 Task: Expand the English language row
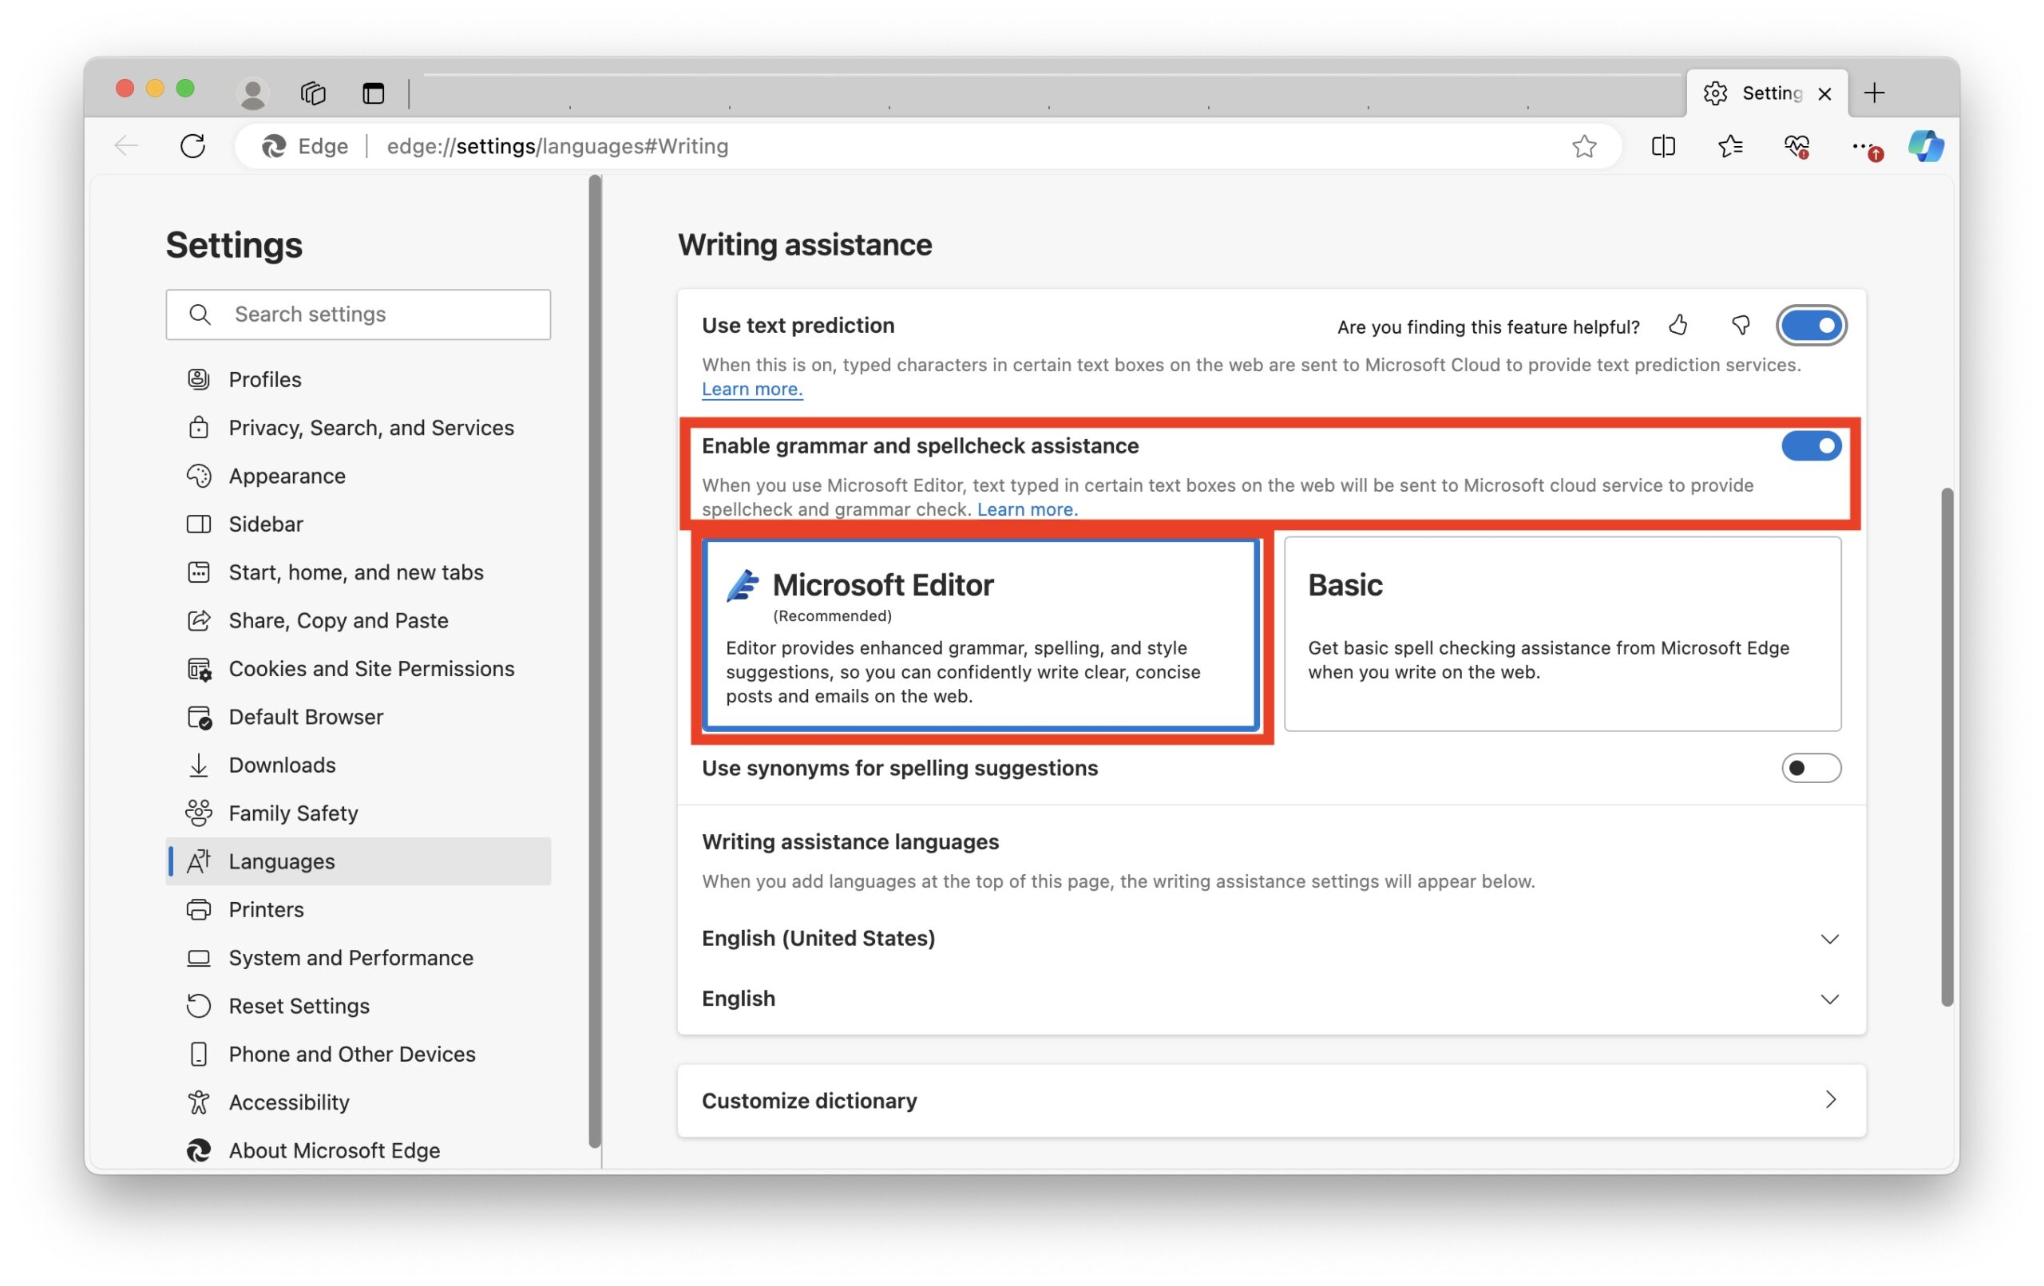coord(1829,999)
